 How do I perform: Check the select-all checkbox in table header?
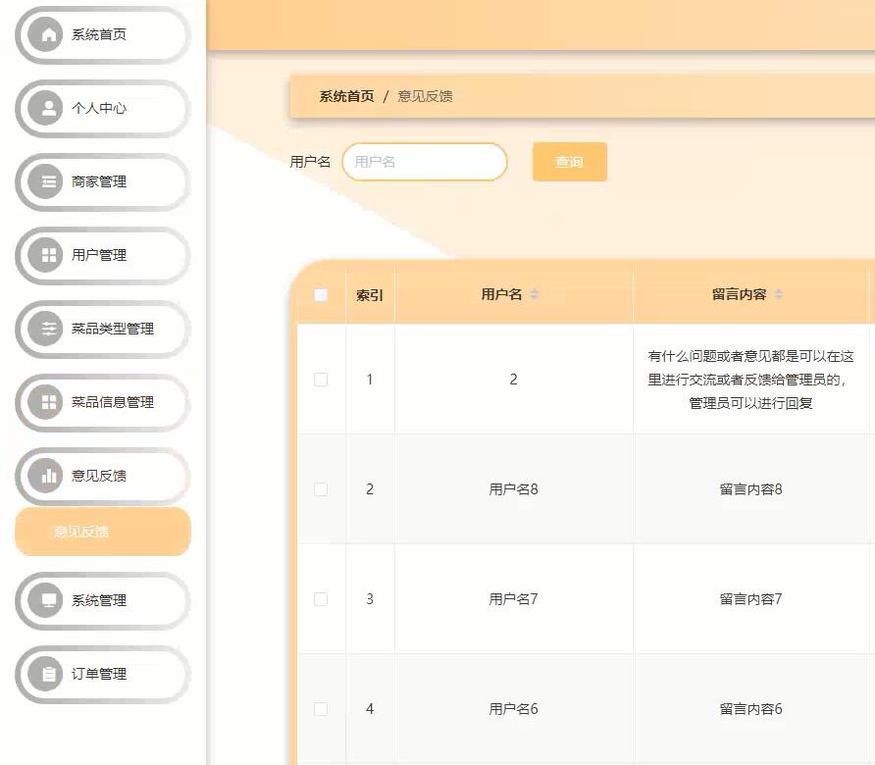point(321,294)
